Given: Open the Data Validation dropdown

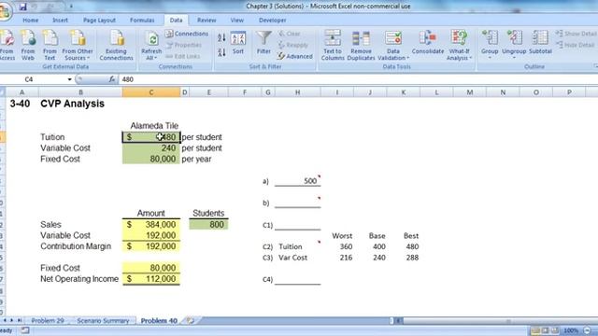Looking at the screenshot, I should pyautogui.click(x=393, y=45).
